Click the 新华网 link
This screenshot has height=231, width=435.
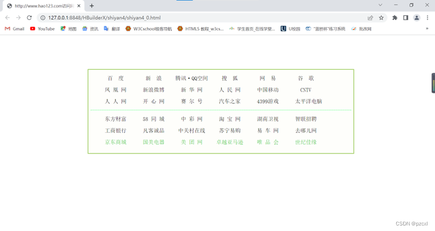[x=192, y=90]
